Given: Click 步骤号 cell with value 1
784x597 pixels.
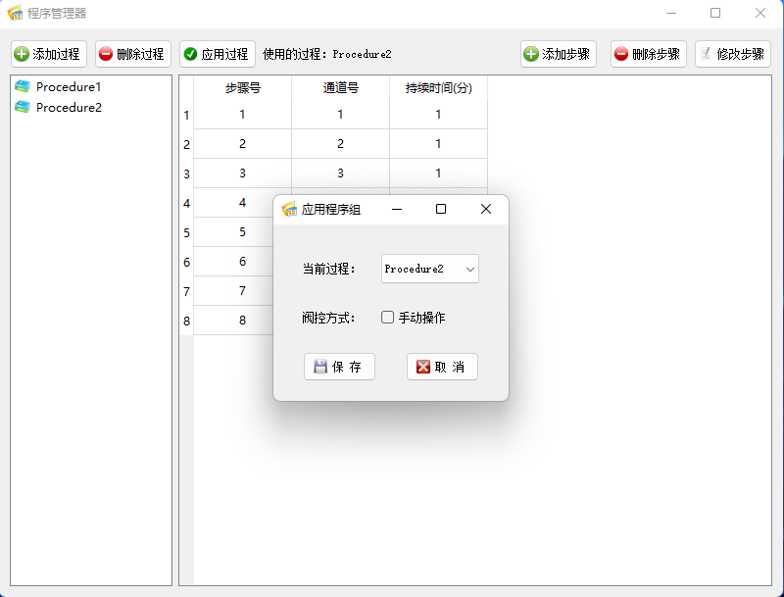Looking at the screenshot, I should point(242,115).
